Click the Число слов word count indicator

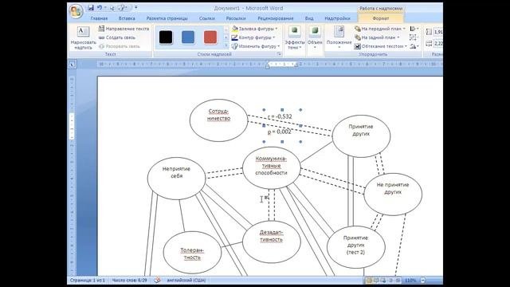click(x=129, y=280)
